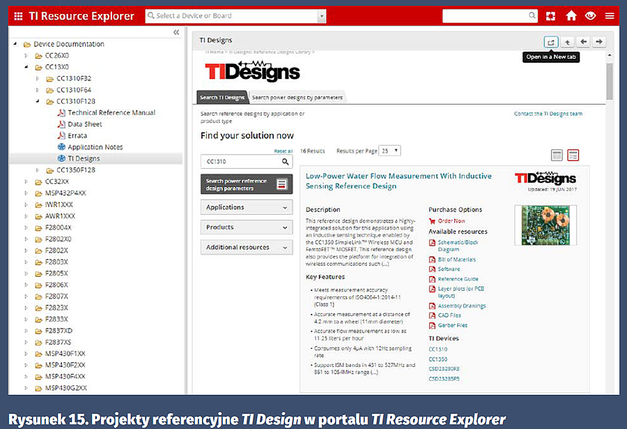
Task: Expand the Applications filter section
Action: 247,207
